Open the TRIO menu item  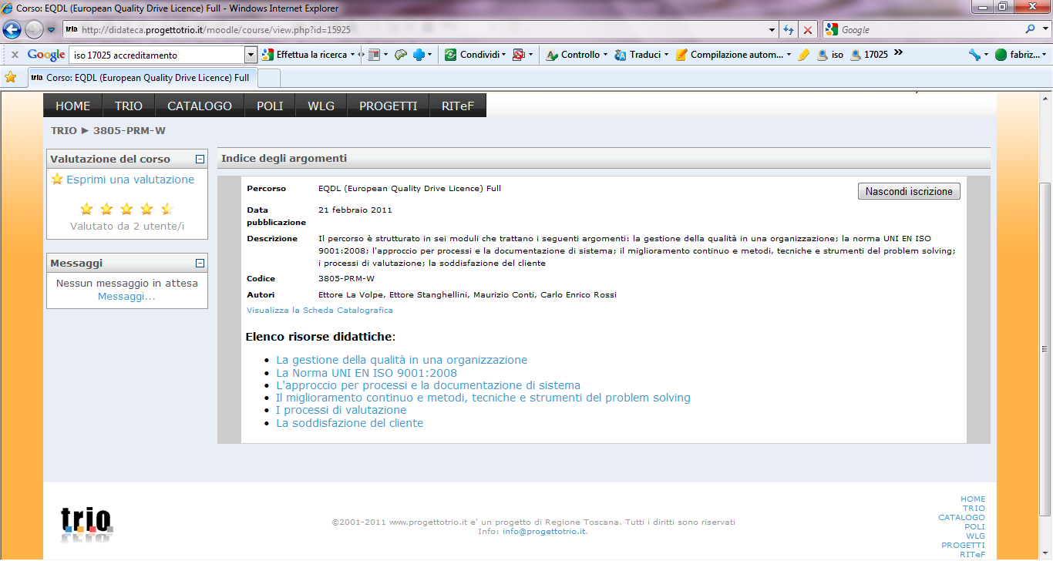pos(129,106)
